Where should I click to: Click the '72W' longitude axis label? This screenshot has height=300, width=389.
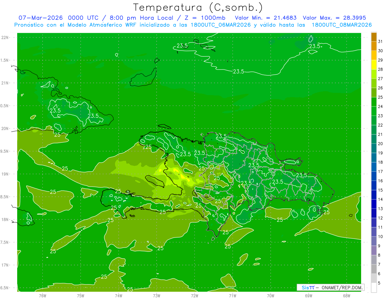point(194,295)
